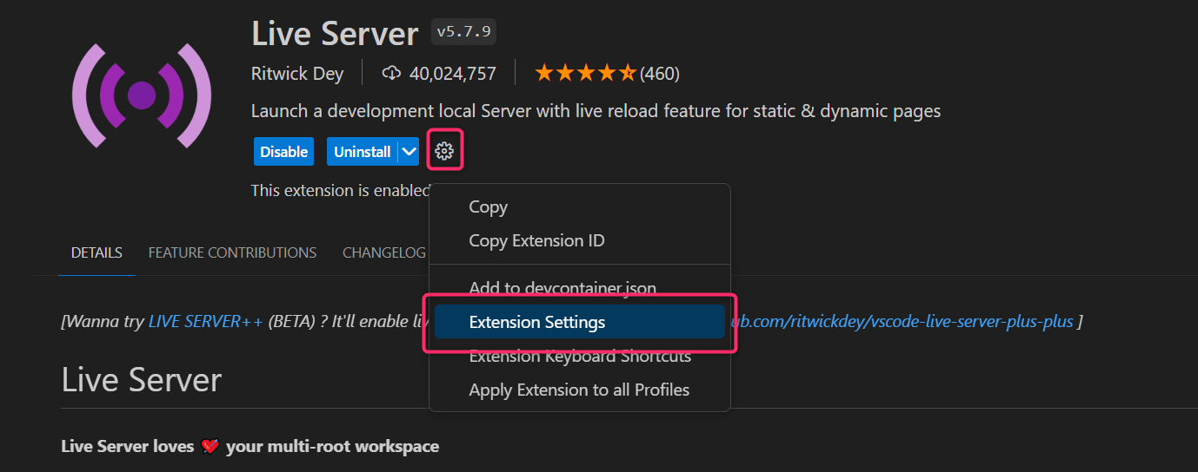Expand the Uninstall dropdown arrow

[x=409, y=151]
